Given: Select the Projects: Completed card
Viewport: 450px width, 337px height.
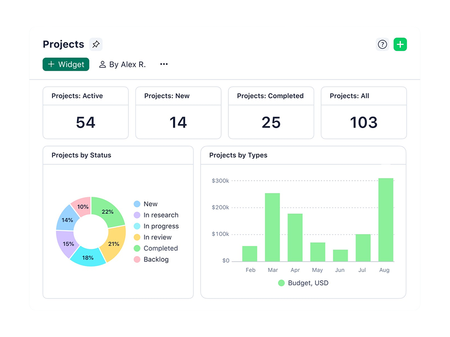Looking at the screenshot, I should tap(271, 113).
